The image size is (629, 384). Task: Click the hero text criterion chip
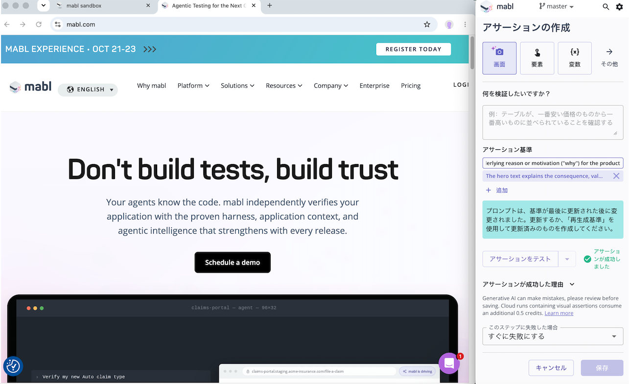point(544,176)
